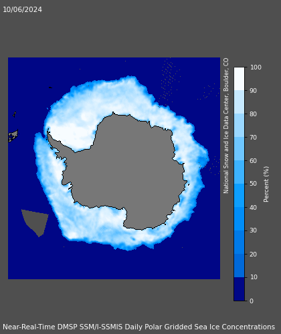281x334 pixels.
Task: Click the white 90-100 percent color band
Action: [240, 79]
